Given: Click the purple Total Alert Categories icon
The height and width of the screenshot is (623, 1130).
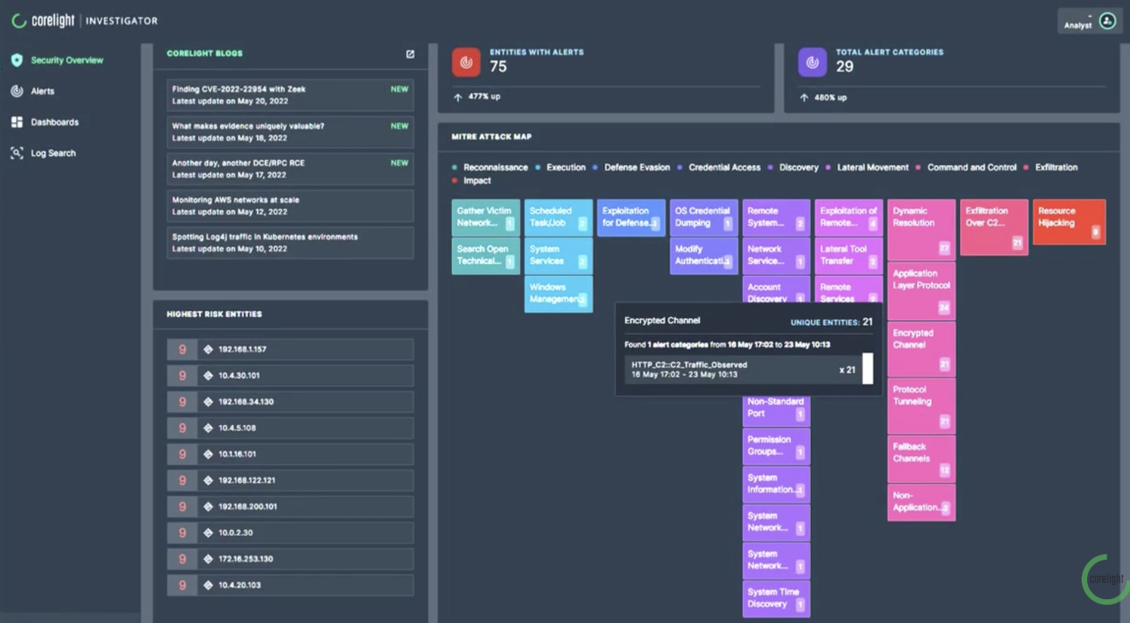Looking at the screenshot, I should pos(812,62).
